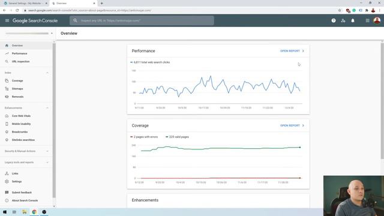Open Mobile Usability in the sidebar
Screen dimensions: 384x216
pyautogui.click(x=22, y=124)
